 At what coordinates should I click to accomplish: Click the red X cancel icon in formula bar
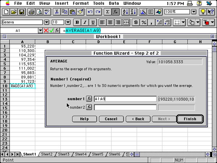pyautogui.click(x=46, y=31)
